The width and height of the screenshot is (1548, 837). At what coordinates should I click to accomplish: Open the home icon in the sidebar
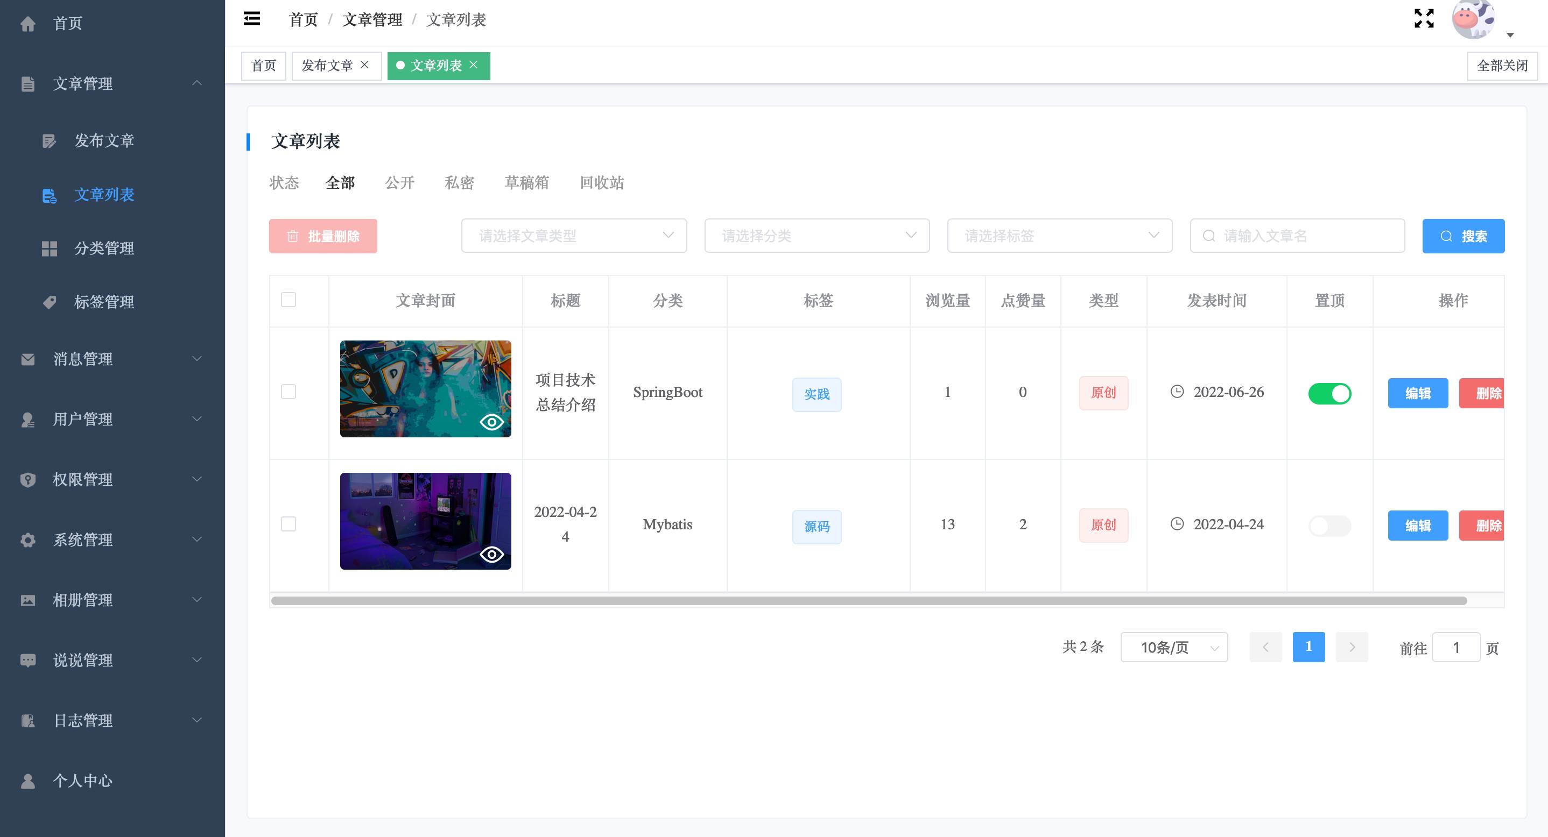(x=27, y=24)
